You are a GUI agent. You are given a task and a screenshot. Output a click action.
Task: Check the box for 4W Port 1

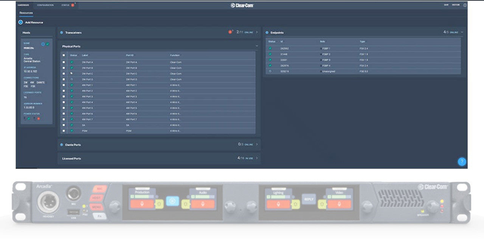pyautogui.click(x=64, y=85)
